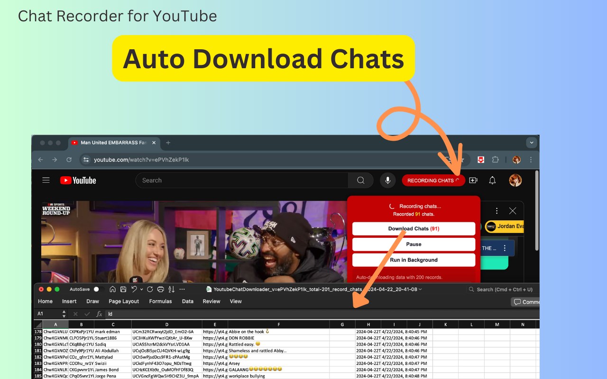Expand the Chrome tab search dropdown
This screenshot has width=607, height=379.
coord(532,143)
